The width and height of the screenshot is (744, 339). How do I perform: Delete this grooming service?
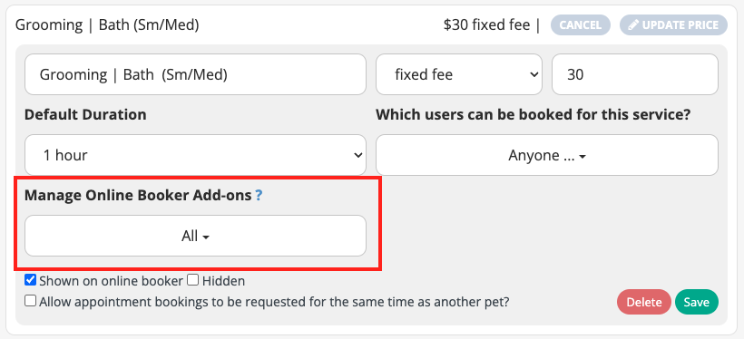point(644,302)
